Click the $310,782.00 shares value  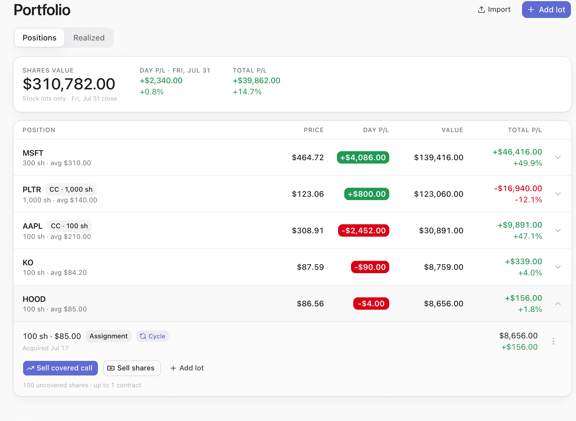69,84
